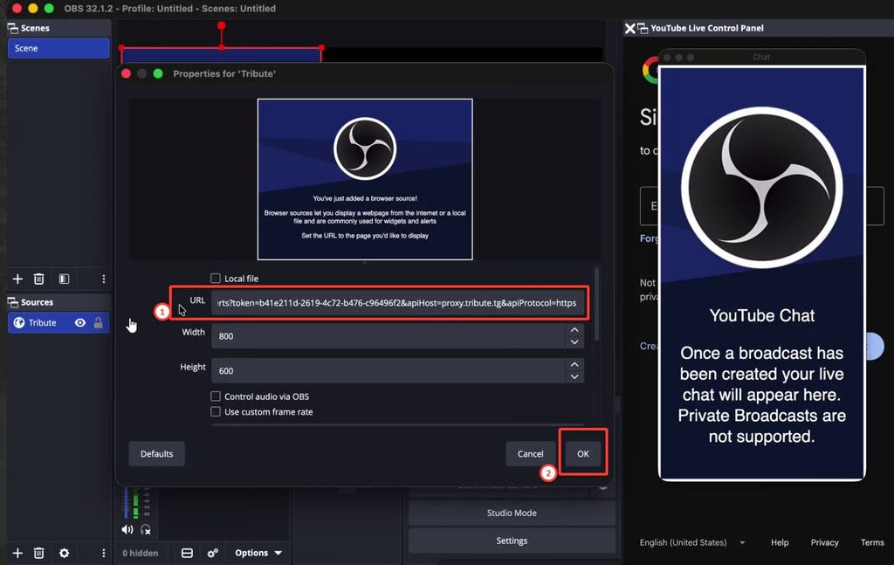Add a new source with Sources plus icon
Image resolution: width=894 pixels, height=565 pixels.
(x=17, y=553)
